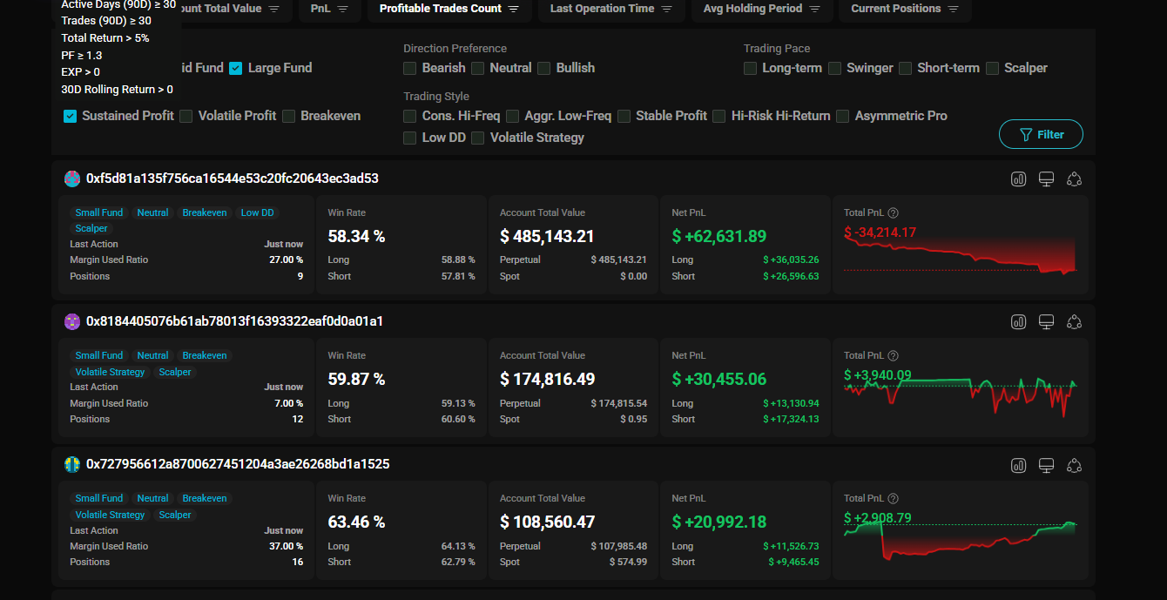Open wallet address 0x727956612a8700627451204a3ae26268bd1a1525
This screenshot has height=600, width=1167.
(x=237, y=465)
